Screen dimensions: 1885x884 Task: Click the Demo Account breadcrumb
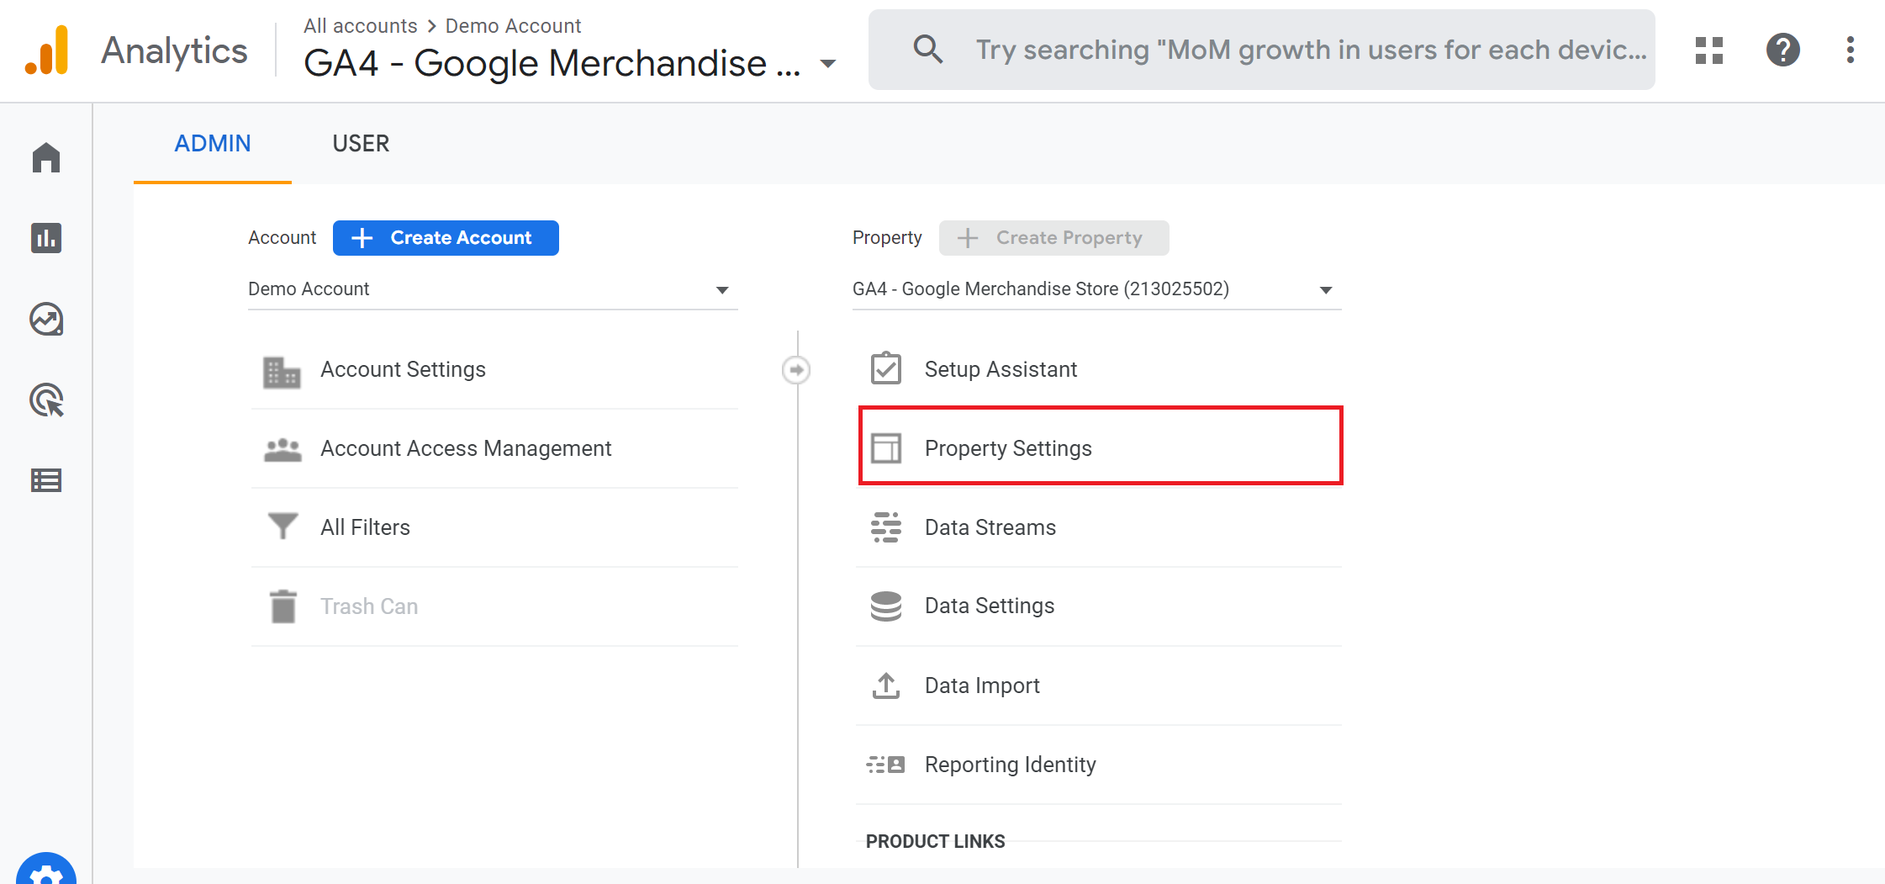[513, 26]
